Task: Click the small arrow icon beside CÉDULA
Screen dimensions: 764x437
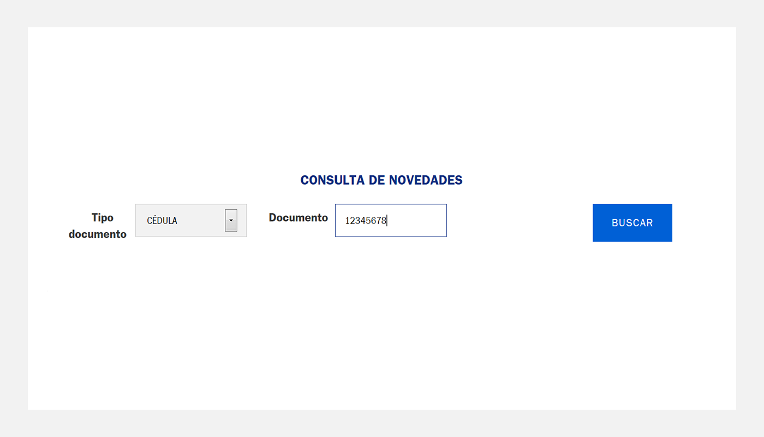Action: [x=231, y=220]
